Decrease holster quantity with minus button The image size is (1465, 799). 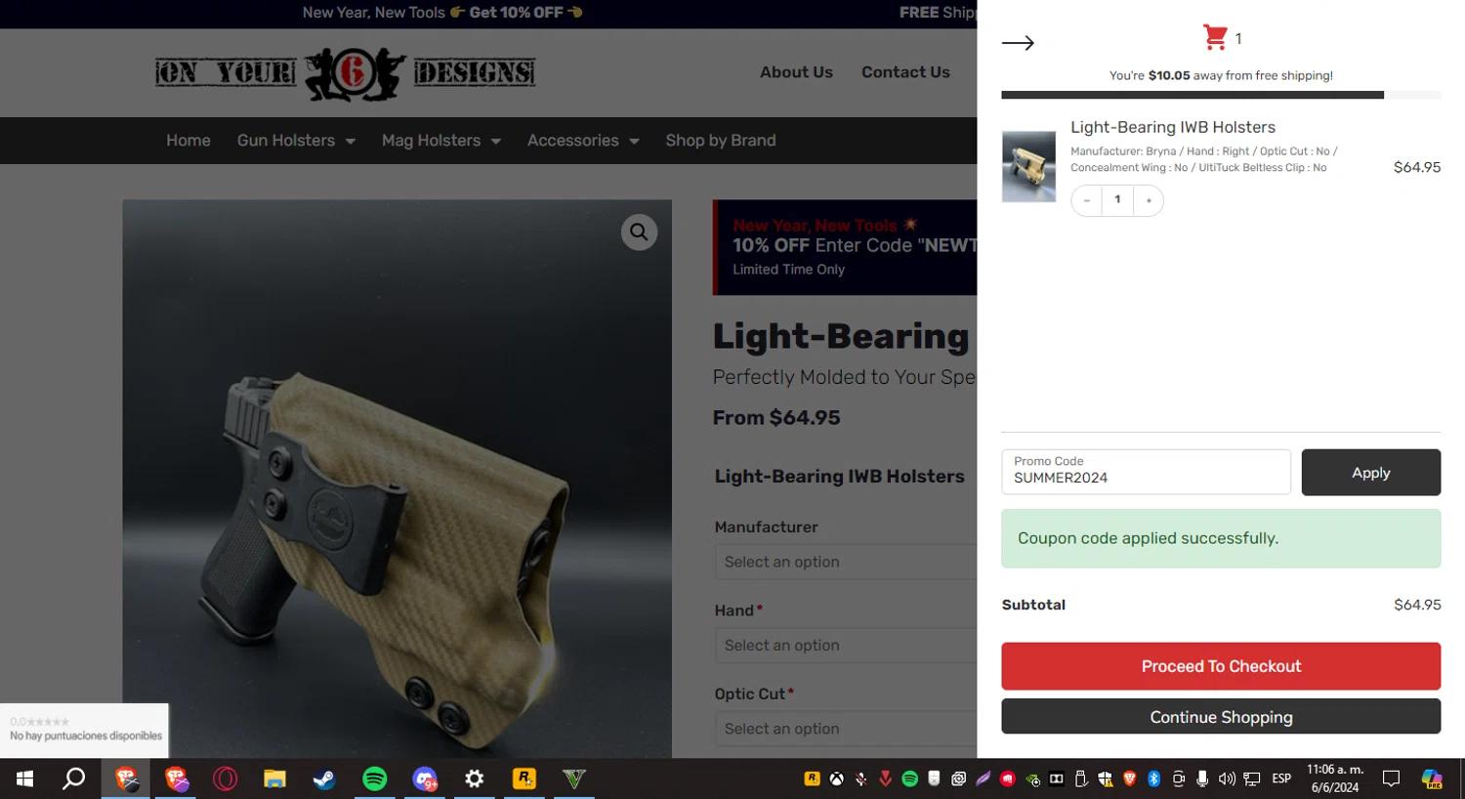(x=1086, y=200)
